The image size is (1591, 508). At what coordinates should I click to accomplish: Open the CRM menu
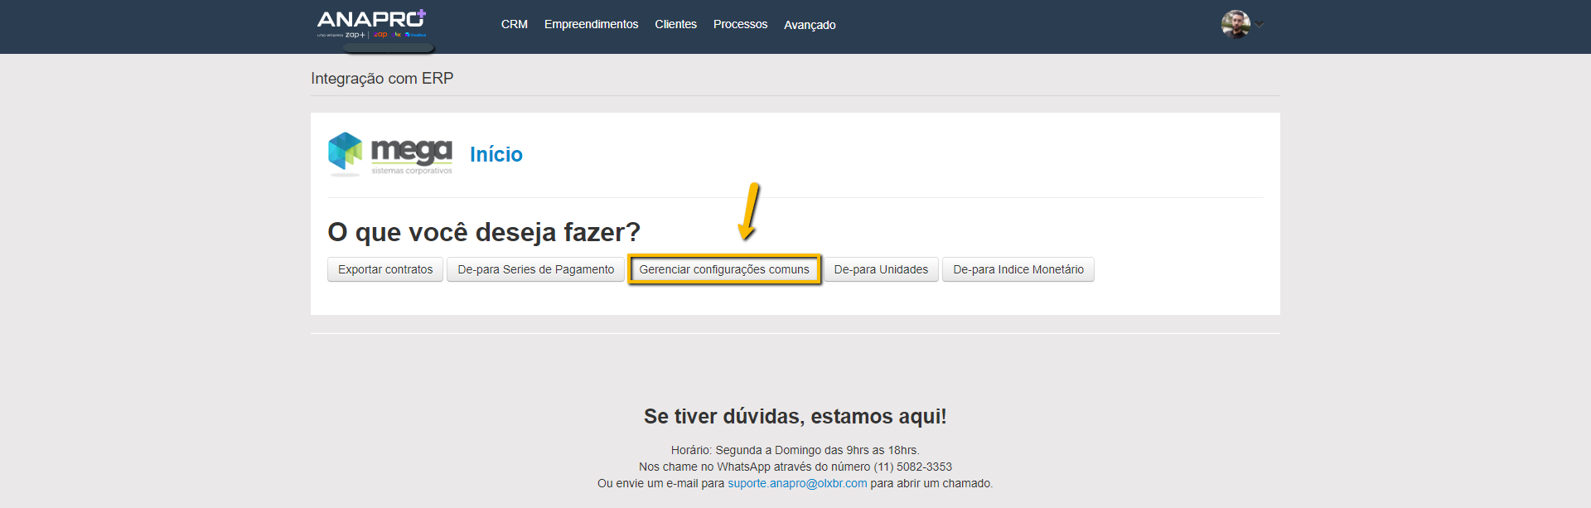[x=514, y=25]
